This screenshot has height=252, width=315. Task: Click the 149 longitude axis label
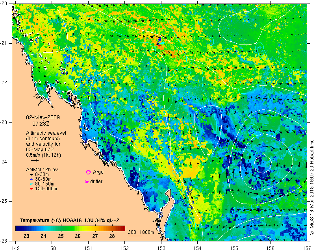pos(15,248)
